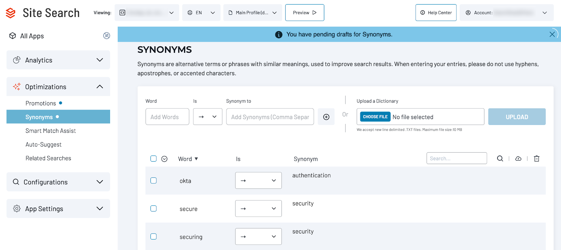Open the Main Profile dropdown
561x250 pixels.
pyautogui.click(x=253, y=13)
